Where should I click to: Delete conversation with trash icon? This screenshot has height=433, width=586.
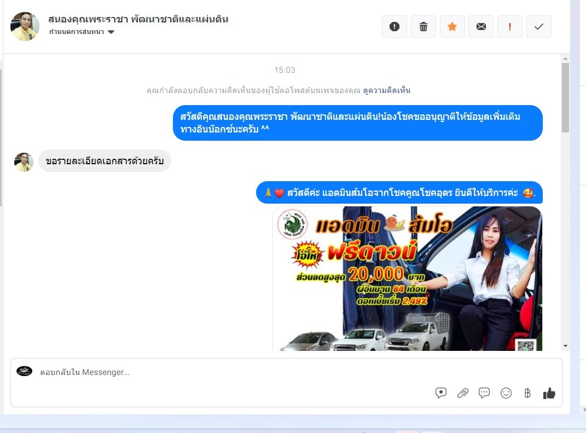coord(423,26)
